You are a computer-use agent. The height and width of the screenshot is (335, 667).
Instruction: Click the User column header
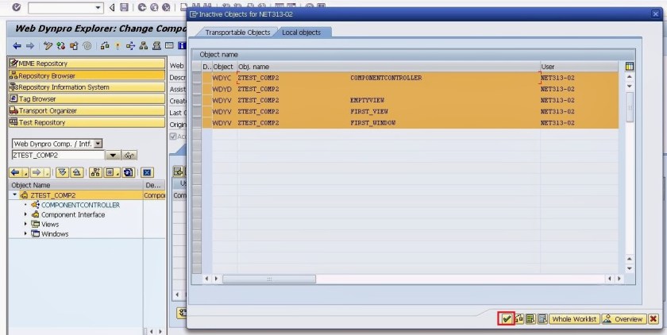pos(579,67)
